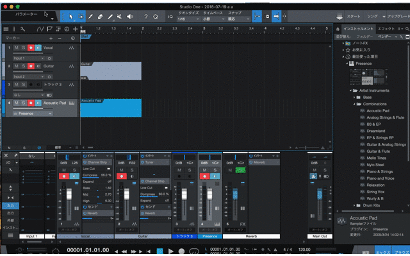Toggle Guitar channel Reverb send power
Screen dimensions: 410x256
tap(142, 213)
